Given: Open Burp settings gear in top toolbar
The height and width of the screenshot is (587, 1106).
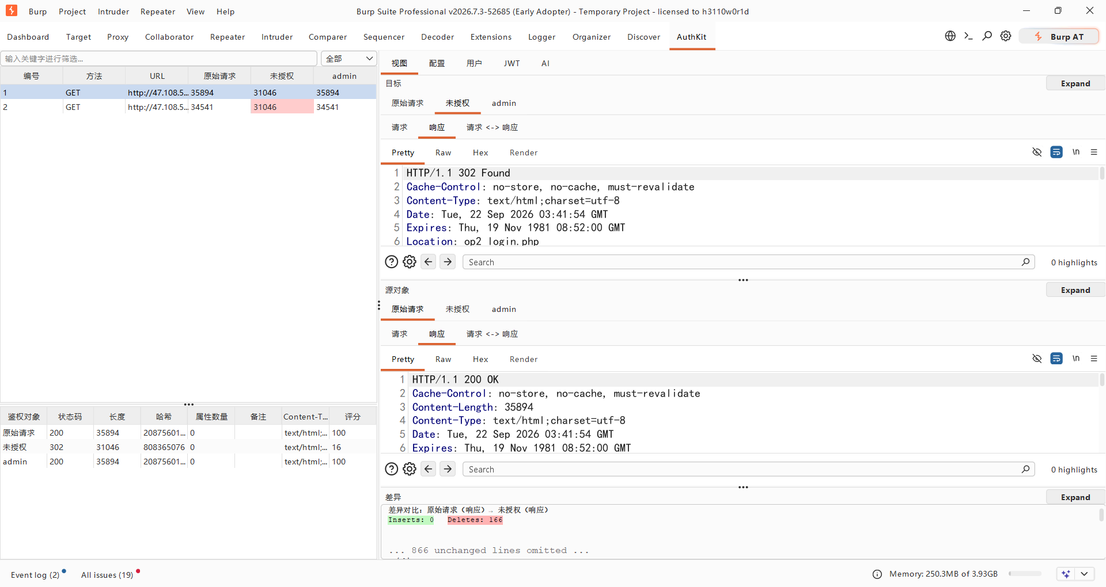Looking at the screenshot, I should (1005, 36).
